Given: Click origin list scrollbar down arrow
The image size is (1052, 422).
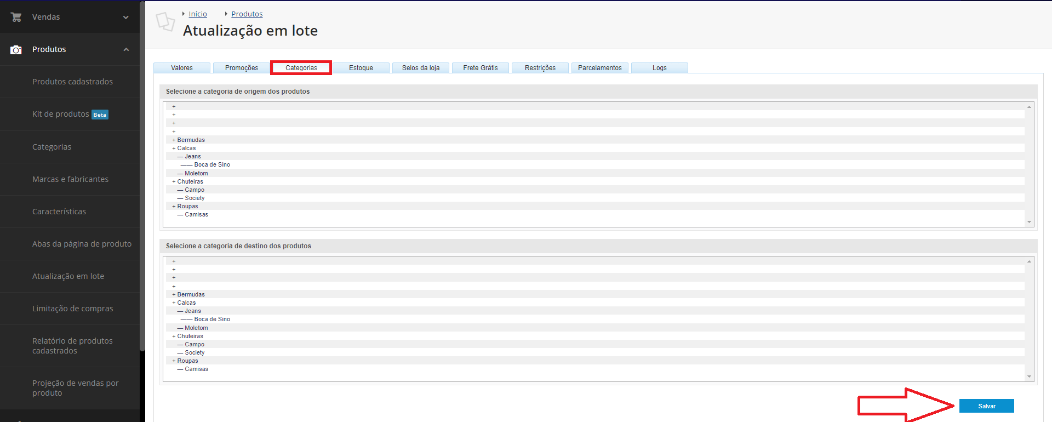Looking at the screenshot, I should pyautogui.click(x=1029, y=222).
